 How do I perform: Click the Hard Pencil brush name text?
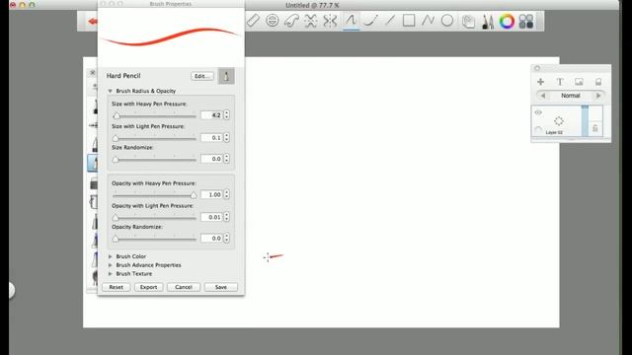pyautogui.click(x=123, y=76)
